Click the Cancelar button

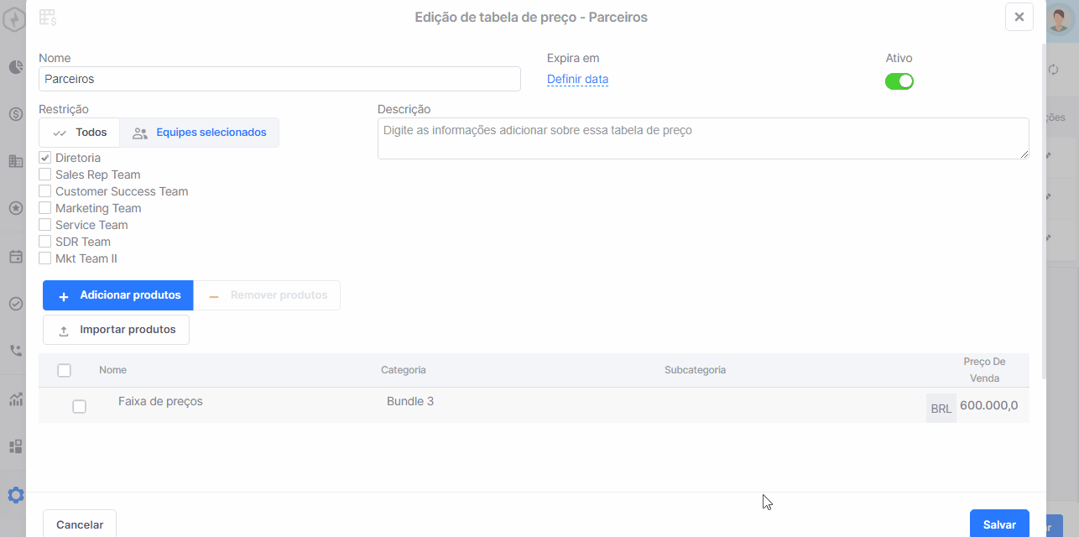[80, 524]
